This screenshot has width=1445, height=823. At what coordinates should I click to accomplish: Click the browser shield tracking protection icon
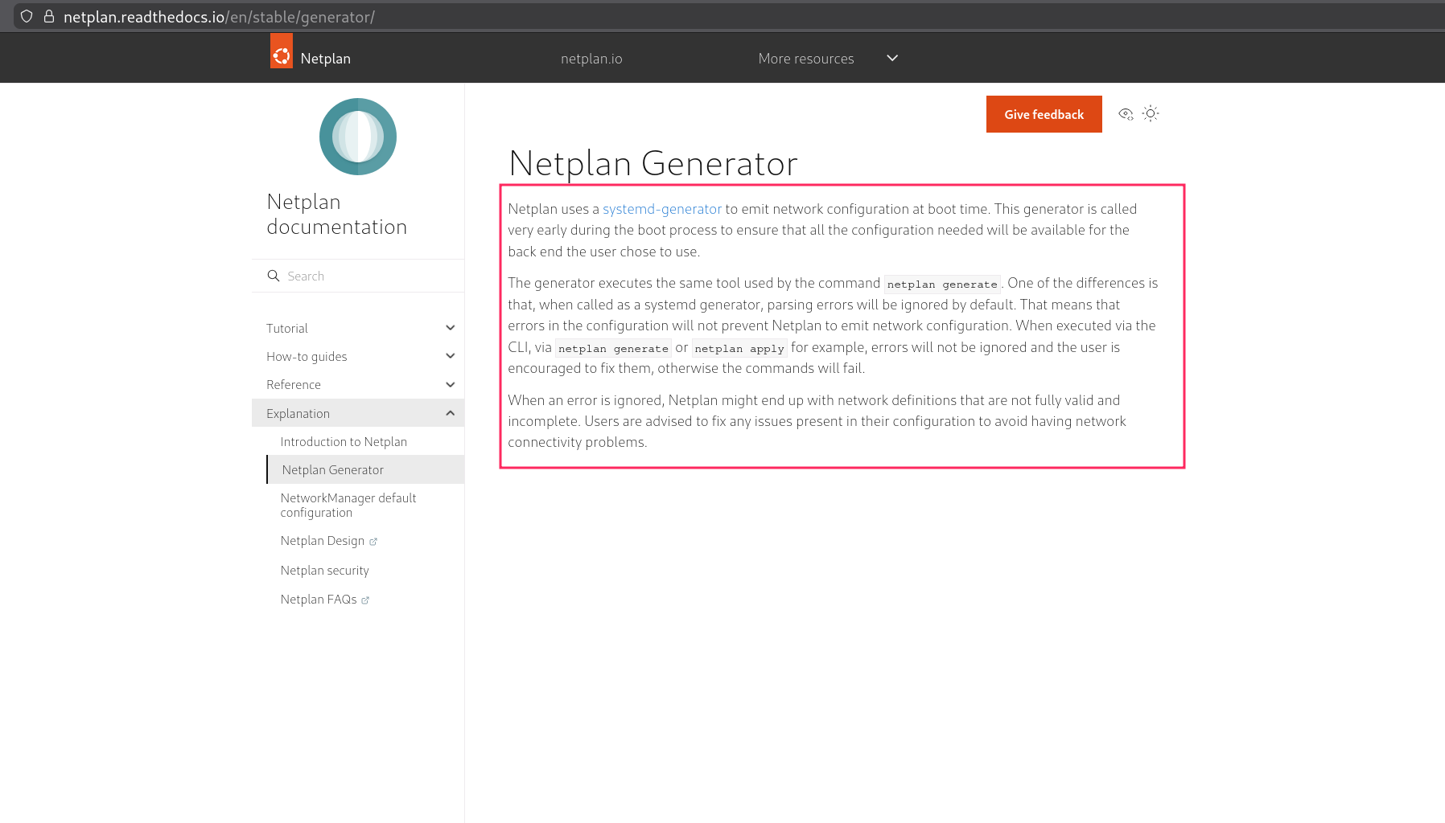tap(27, 16)
